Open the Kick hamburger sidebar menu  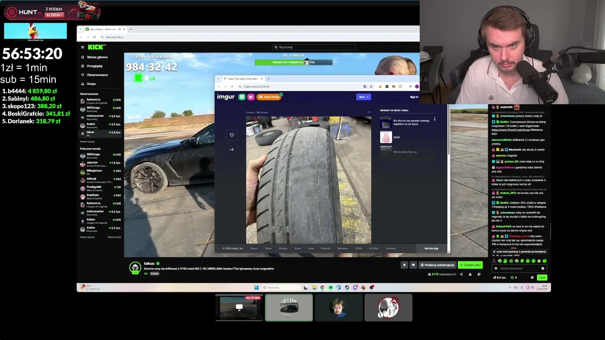[x=82, y=47]
